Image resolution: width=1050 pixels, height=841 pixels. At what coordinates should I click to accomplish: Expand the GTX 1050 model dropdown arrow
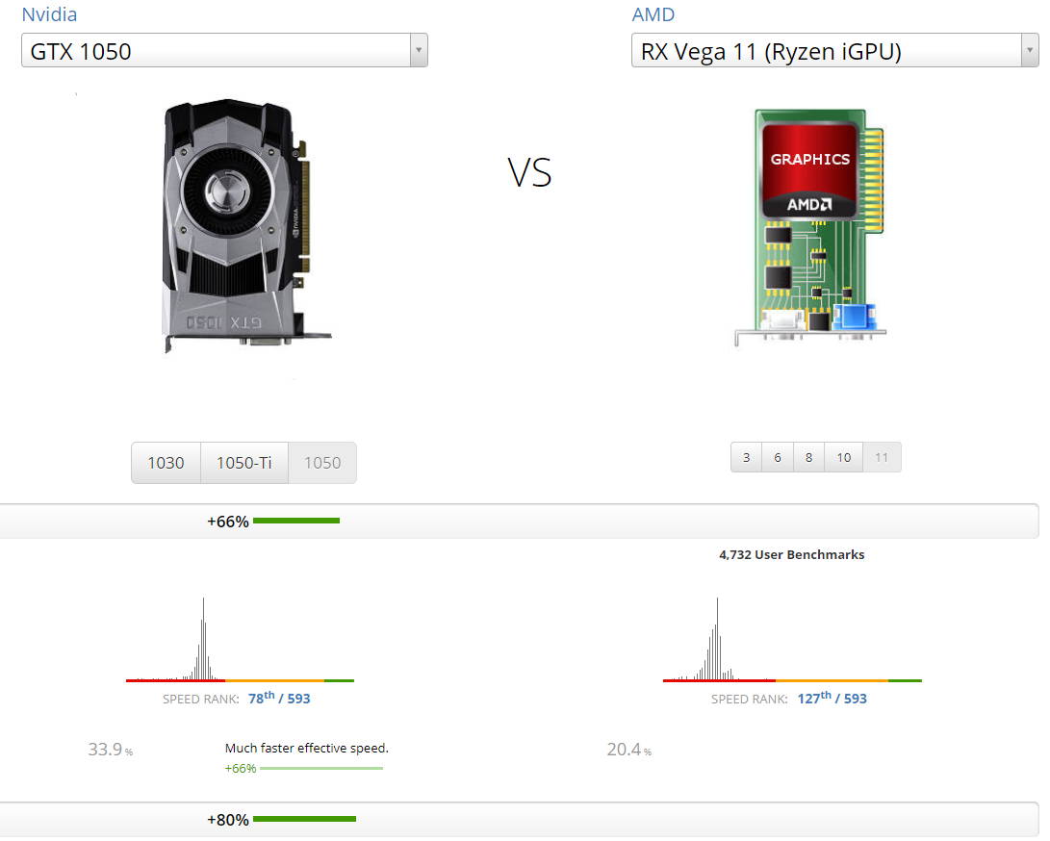[419, 50]
